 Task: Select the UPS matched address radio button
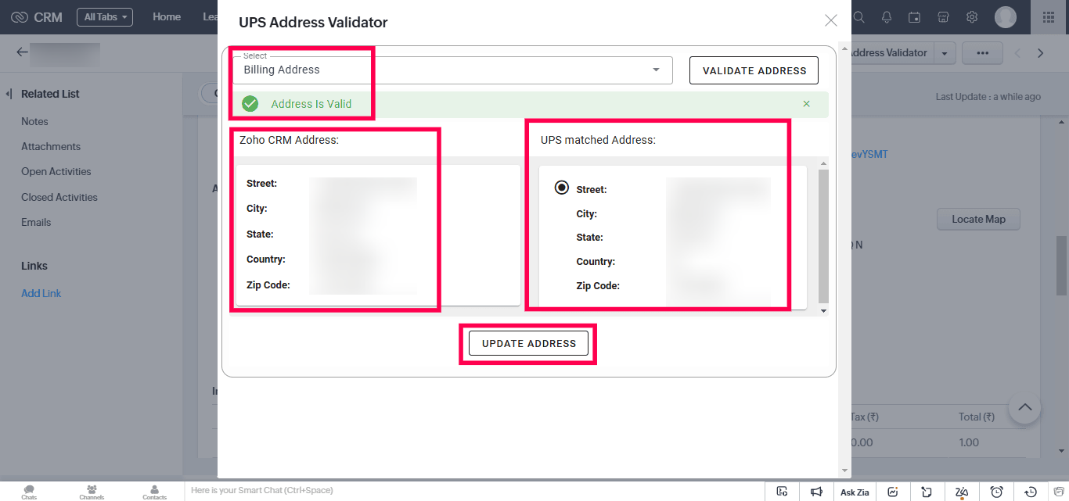point(561,188)
